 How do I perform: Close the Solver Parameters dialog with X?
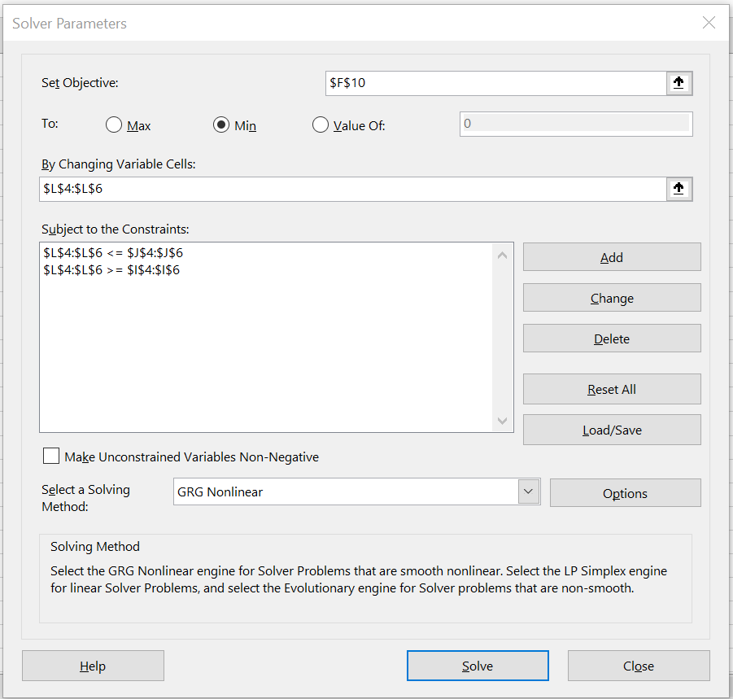click(x=709, y=23)
